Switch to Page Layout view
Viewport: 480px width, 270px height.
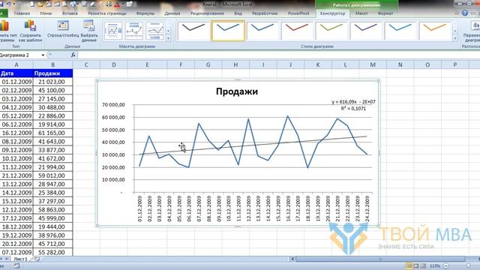point(415,265)
